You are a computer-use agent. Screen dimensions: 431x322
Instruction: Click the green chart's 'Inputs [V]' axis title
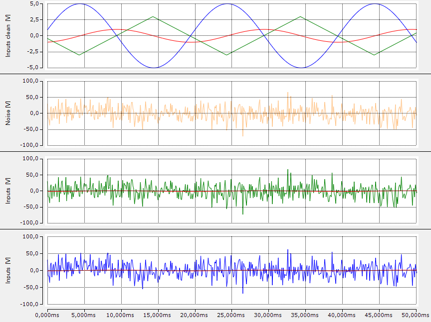tap(8, 191)
